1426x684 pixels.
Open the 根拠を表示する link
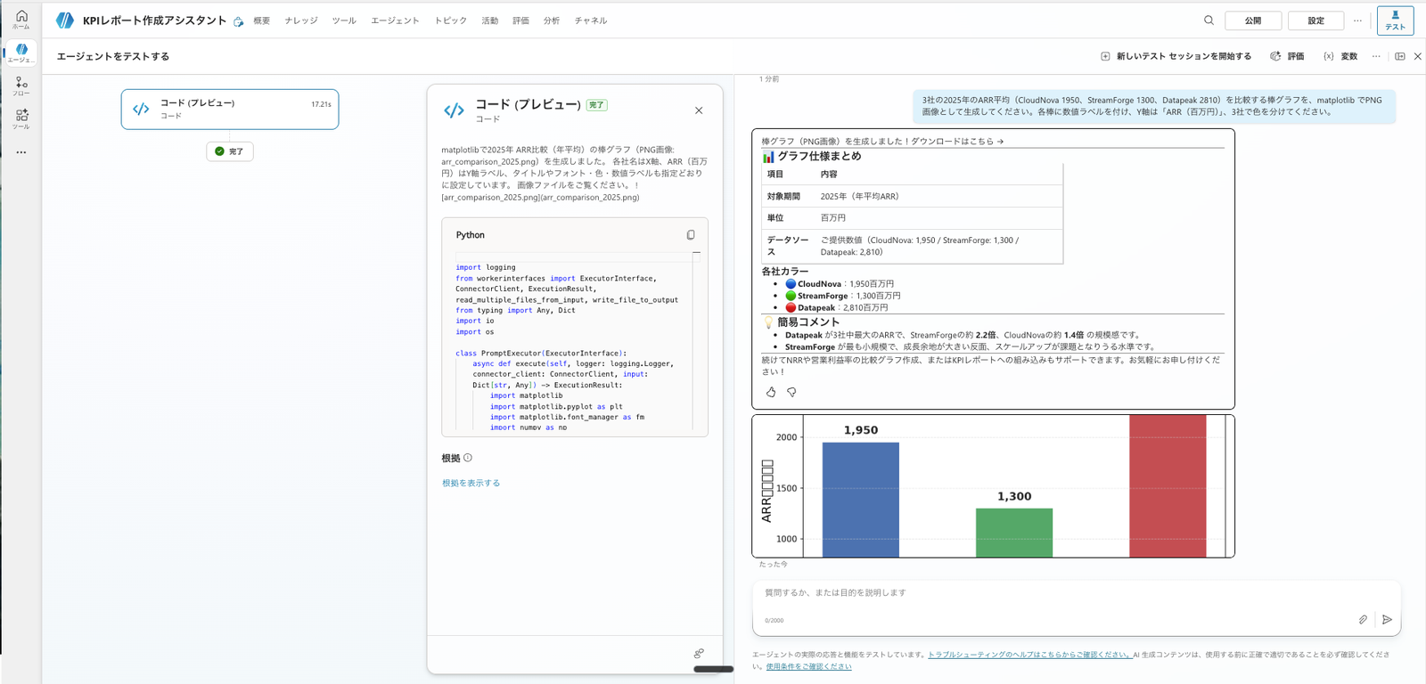471,484
